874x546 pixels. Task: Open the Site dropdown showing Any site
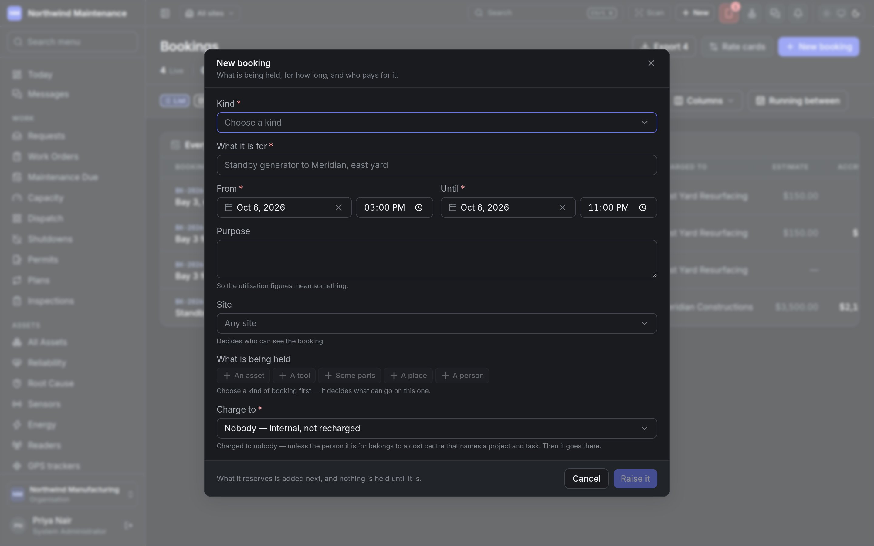click(437, 323)
